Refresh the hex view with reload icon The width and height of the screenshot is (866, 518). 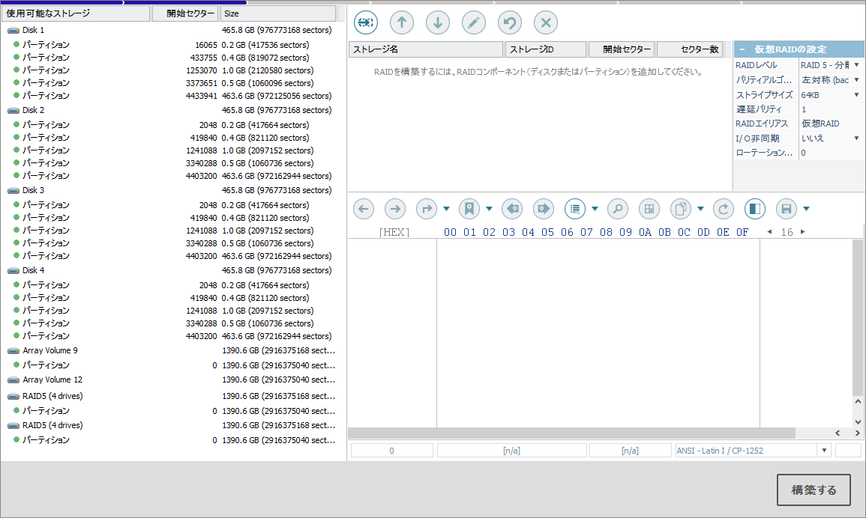[x=723, y=209]
